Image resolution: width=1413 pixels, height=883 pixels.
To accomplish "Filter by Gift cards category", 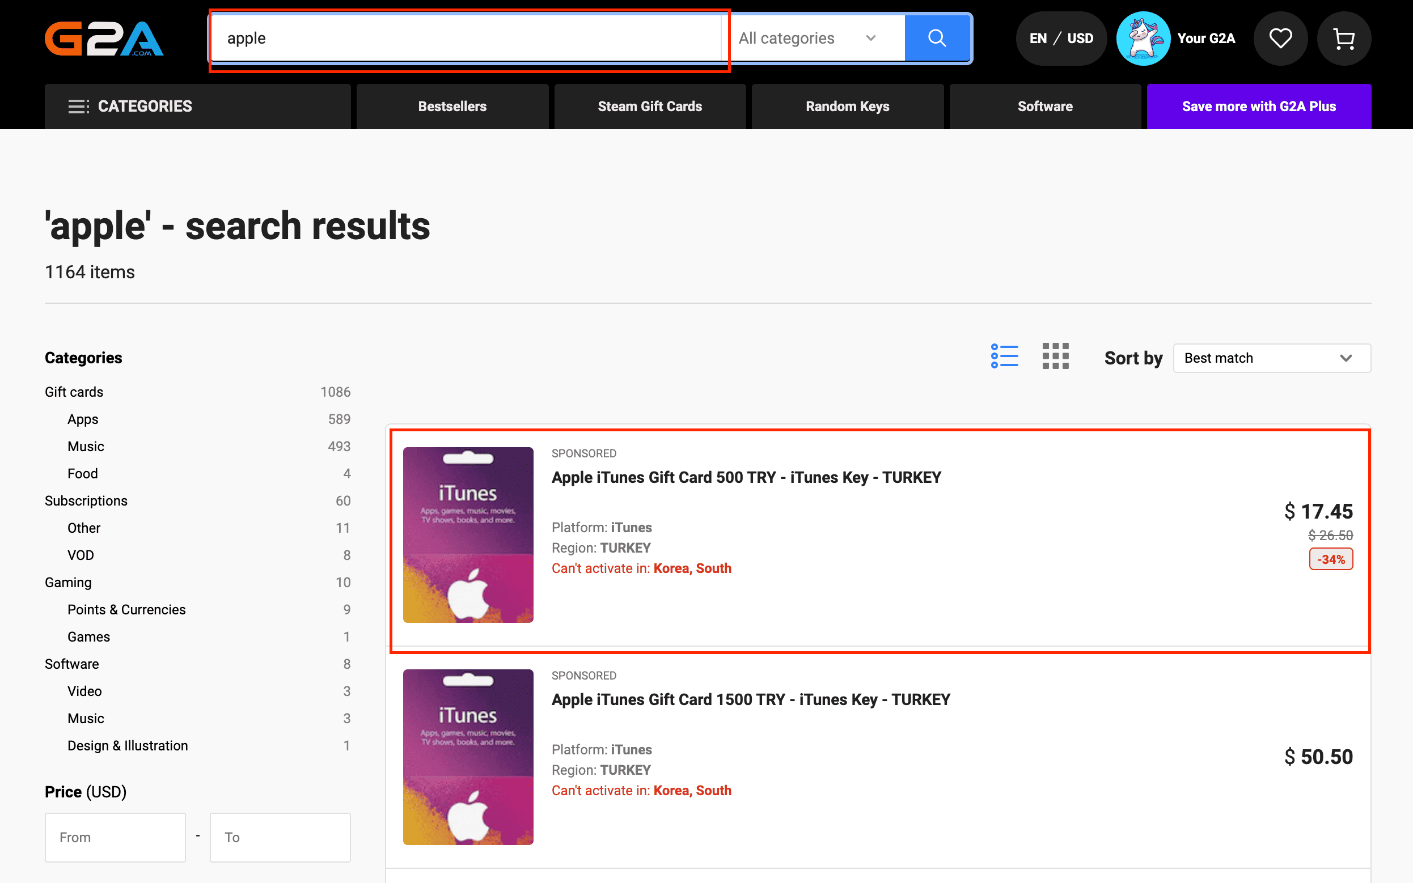I will [x=74, y=392].
